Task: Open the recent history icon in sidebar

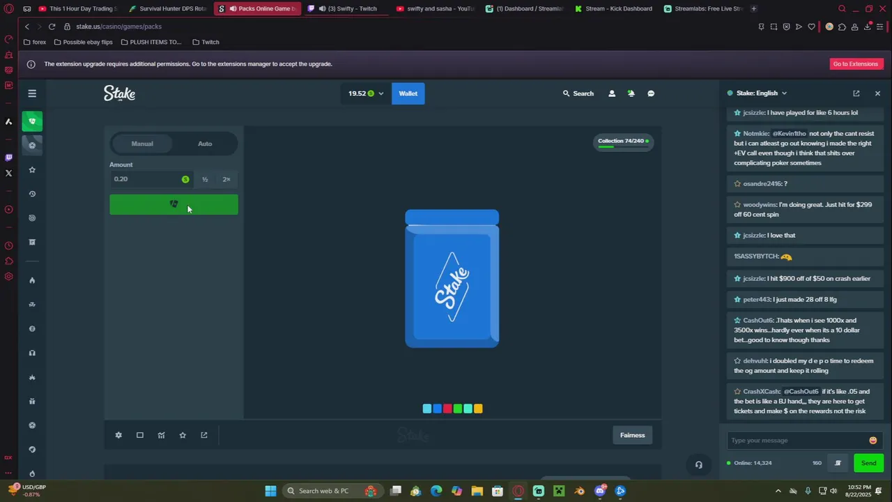Action: [32, 194]
